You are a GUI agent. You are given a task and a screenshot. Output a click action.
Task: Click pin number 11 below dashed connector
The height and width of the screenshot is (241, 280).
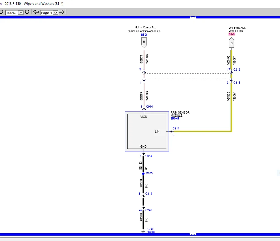(141, 83)
